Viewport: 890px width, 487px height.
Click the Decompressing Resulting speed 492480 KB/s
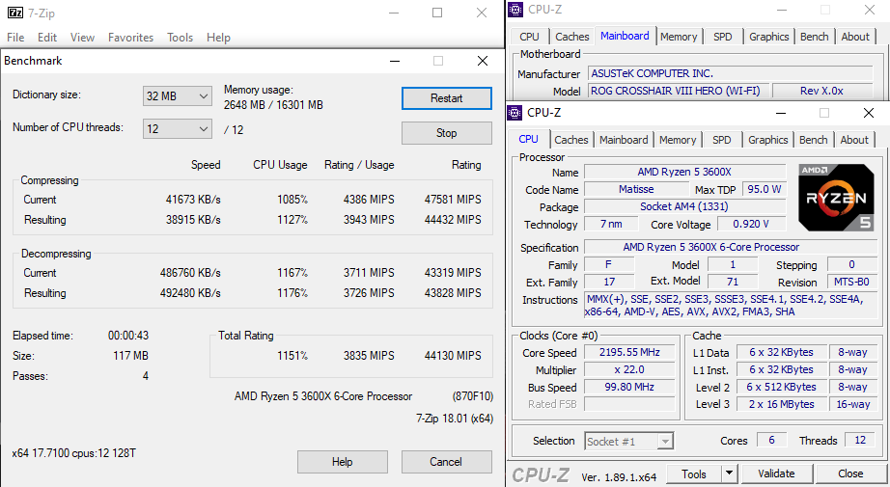pyautogui.click(x=190, y=293)
